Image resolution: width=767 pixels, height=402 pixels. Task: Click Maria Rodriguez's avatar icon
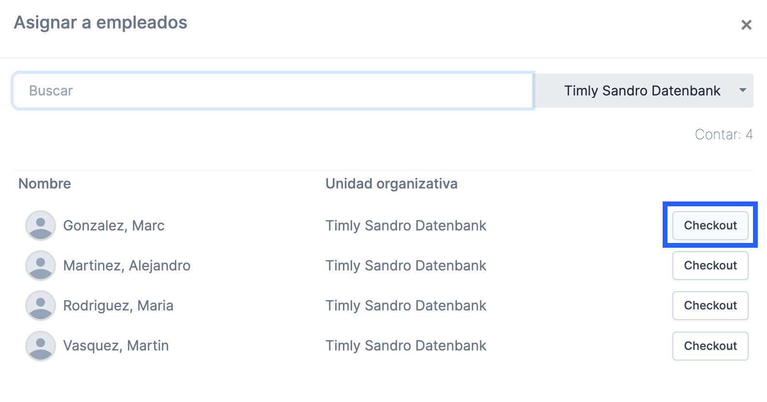coord(41,306)
